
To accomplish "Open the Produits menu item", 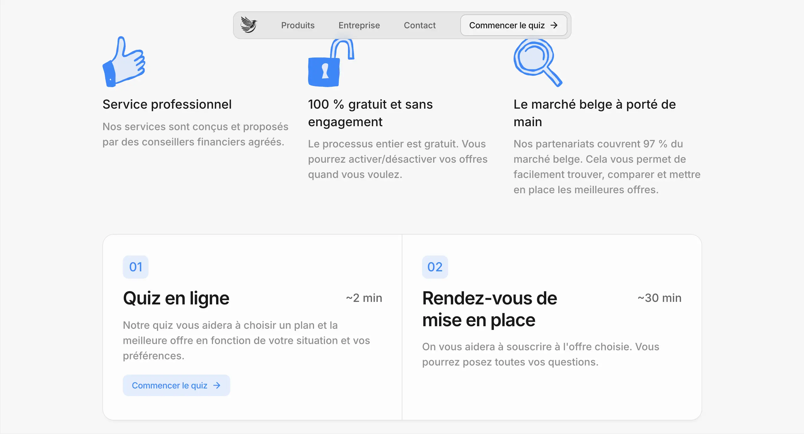I will coord(298,25).
